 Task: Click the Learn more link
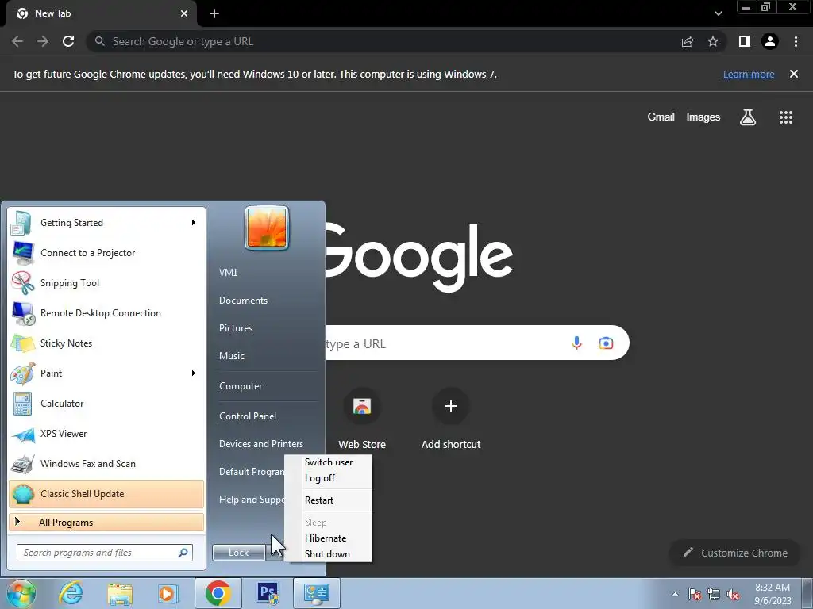tap(749, 74)
